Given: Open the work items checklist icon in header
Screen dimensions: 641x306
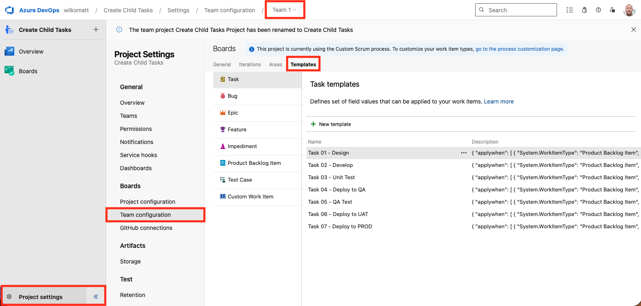Looking at the screenshot, I should click(x=569, y=10).
